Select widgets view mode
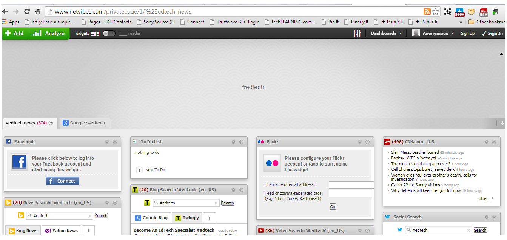 click(87, 33)
